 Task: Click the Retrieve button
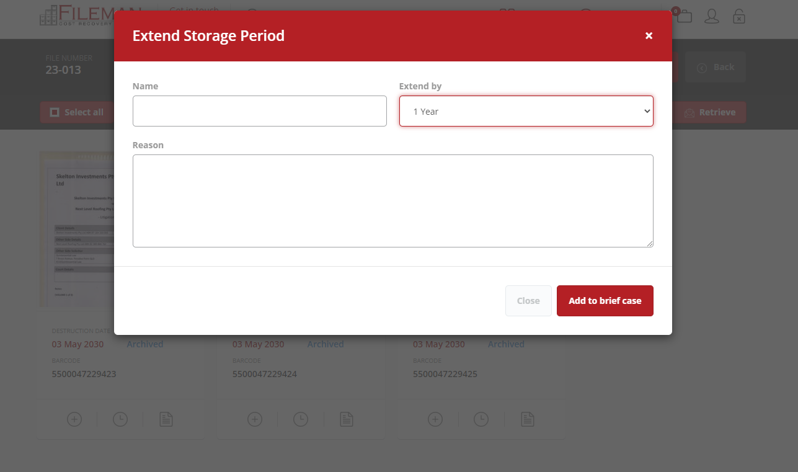click(710, 112)
